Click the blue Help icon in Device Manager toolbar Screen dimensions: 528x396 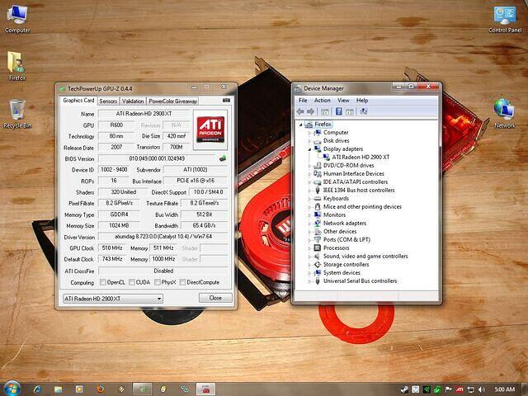click(339, 111)
